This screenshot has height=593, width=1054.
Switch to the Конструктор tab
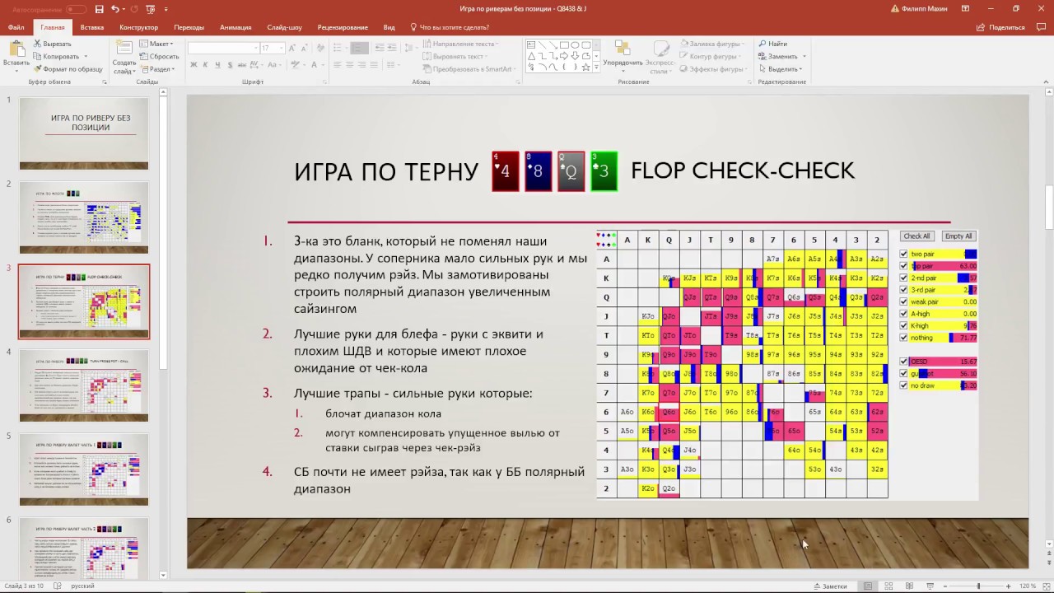tap(138, 27)
